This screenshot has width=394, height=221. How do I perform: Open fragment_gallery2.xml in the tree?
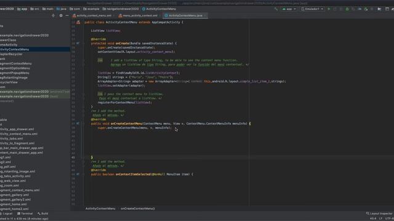tap(15, 200)
